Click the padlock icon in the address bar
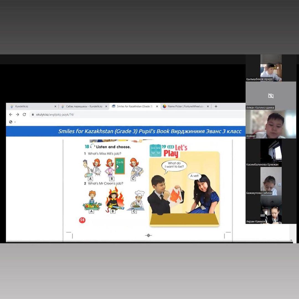The width and height of the screenshot is (299, 299). [33, 114]
